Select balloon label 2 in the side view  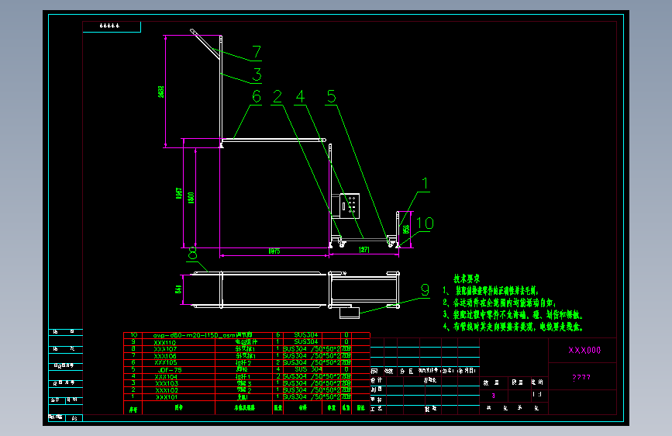click(277, 96)
